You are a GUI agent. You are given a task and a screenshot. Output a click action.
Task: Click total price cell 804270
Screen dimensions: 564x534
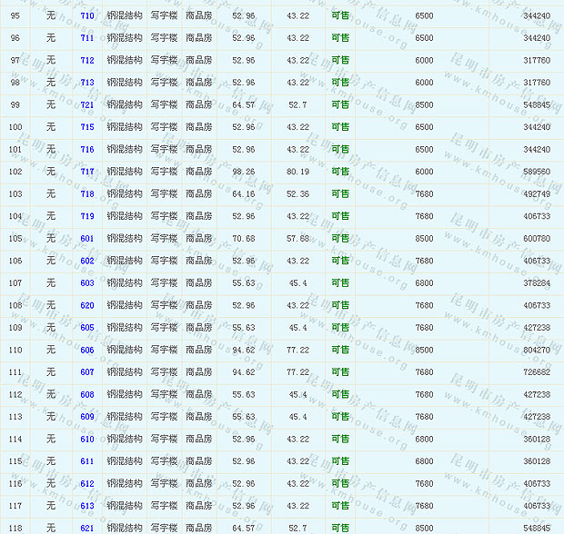[x=536, y=350]
